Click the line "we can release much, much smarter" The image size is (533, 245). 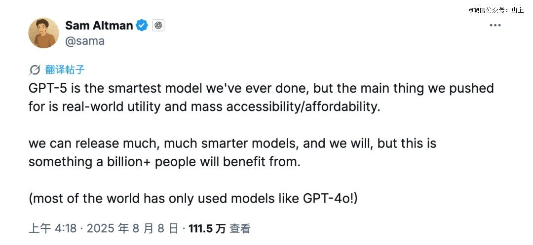pyautogui.click(x=232, y=143)
